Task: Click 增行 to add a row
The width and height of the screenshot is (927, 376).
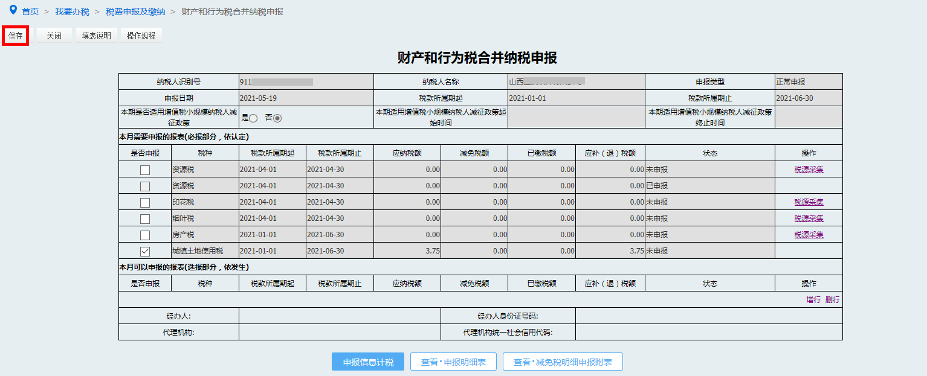Action: pyautogui.click(x=813, y=300)
